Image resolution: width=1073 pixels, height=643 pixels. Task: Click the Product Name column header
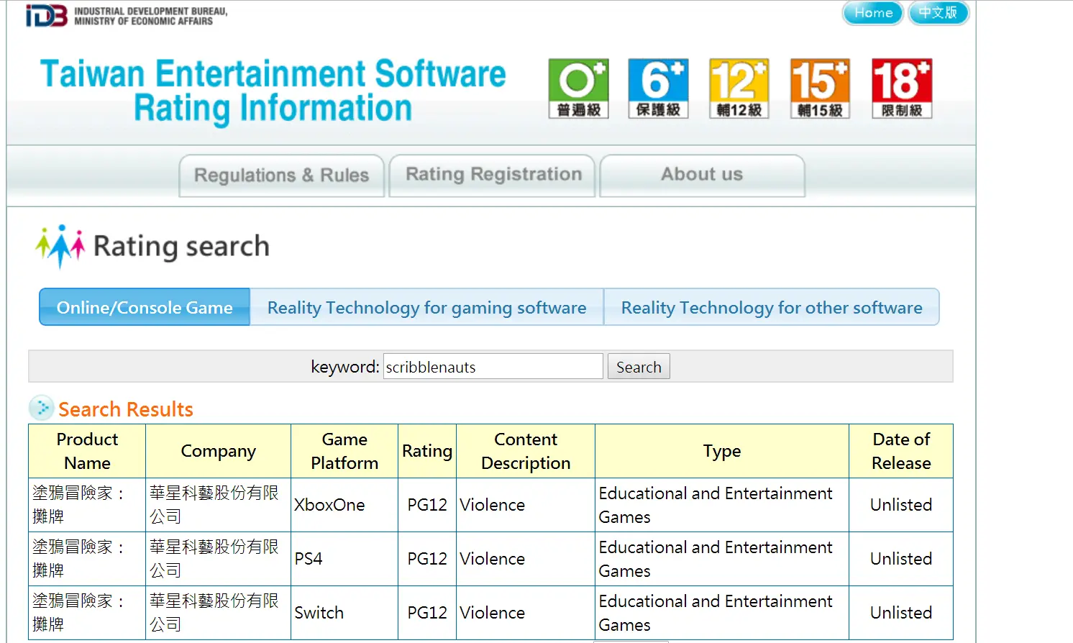point(87,451)
